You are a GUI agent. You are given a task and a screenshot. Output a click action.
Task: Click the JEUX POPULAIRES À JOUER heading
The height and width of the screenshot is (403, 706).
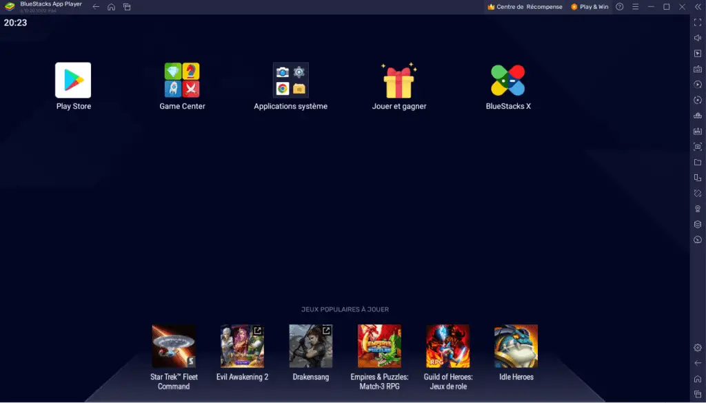(x=345, y=309)
